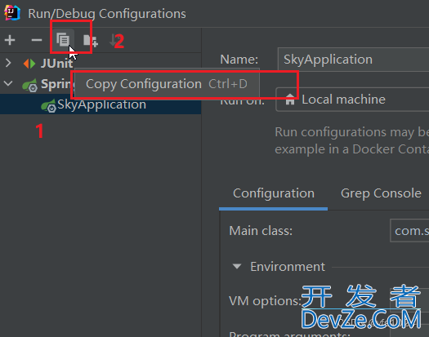Click the Copy Configuration toolbar icon
This screenshot has height=337, width=429.
pyautogui.click(x=63, y=40)
